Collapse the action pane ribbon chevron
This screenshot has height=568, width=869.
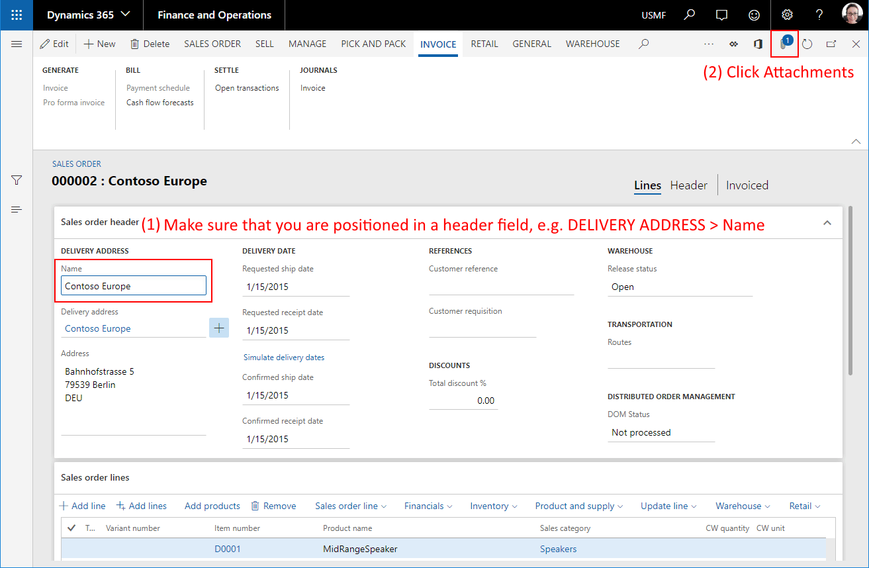(x=856, y=141)
